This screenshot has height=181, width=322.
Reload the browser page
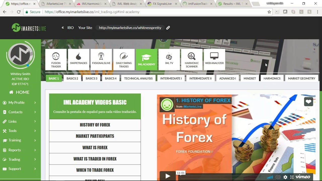pyautogui.click(x=19, y=12)
